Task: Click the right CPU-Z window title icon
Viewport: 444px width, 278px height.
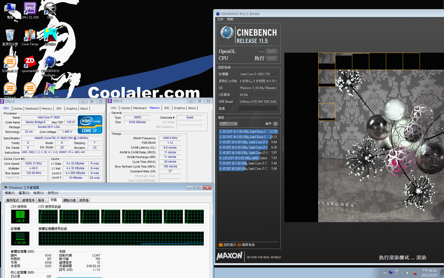Action: point(110,101)
